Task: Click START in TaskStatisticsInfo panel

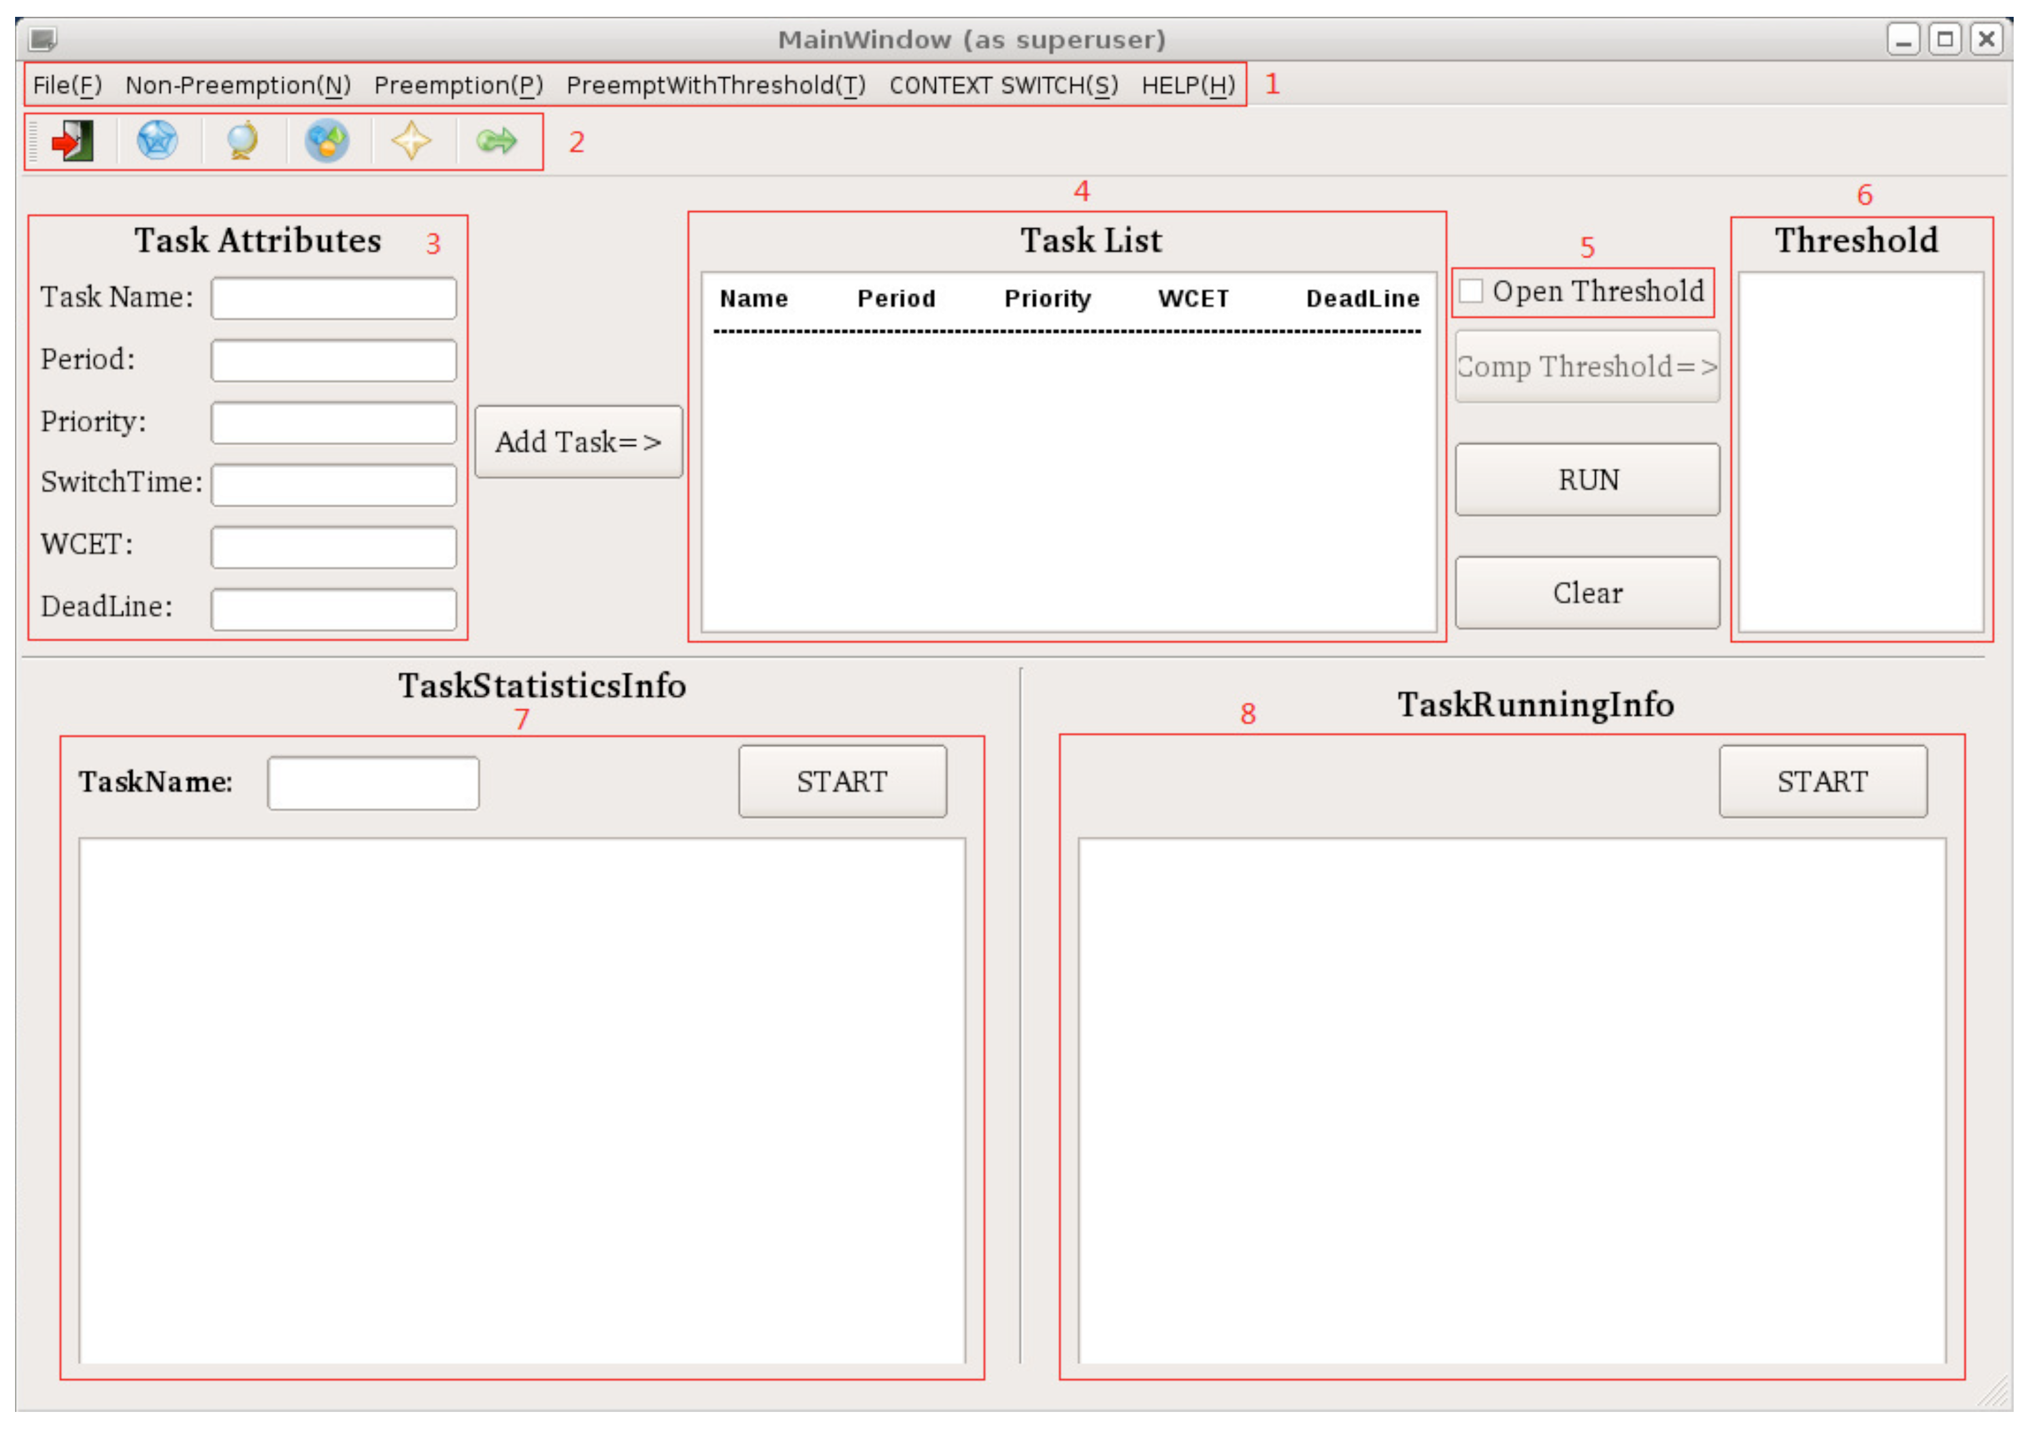Action: pyautogui.click(x=843, y=783)
